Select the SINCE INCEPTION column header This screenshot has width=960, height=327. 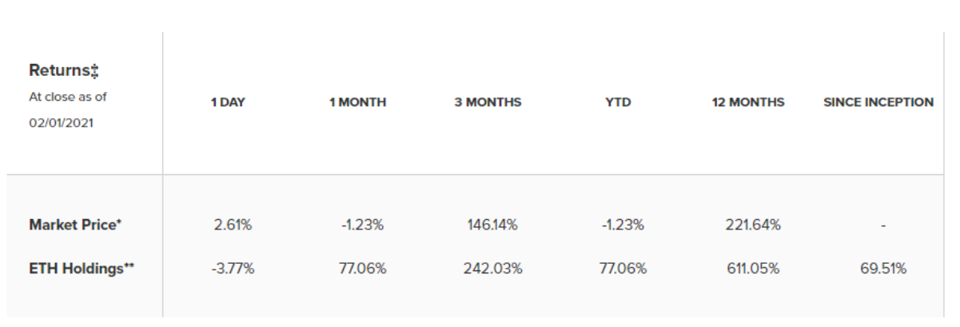tap(878, 102)
